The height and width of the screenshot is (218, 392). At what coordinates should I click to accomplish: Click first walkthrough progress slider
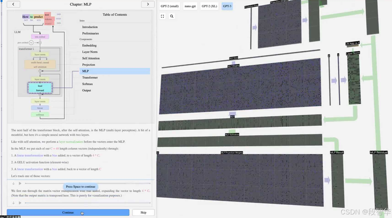(88, 184)
